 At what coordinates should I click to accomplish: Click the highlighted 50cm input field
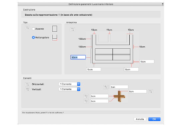(78, 57)
